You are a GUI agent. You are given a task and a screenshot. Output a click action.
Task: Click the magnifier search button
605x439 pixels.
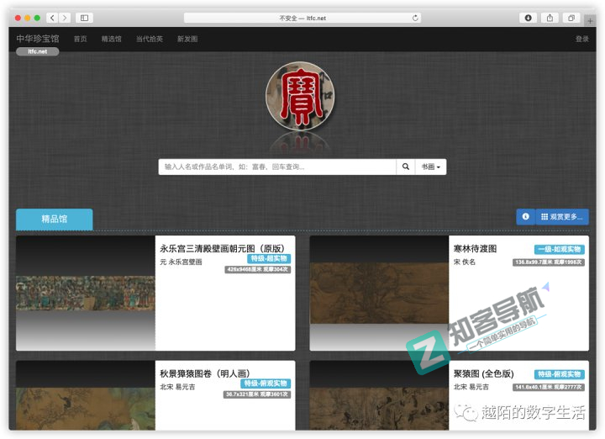pos(406,167)
